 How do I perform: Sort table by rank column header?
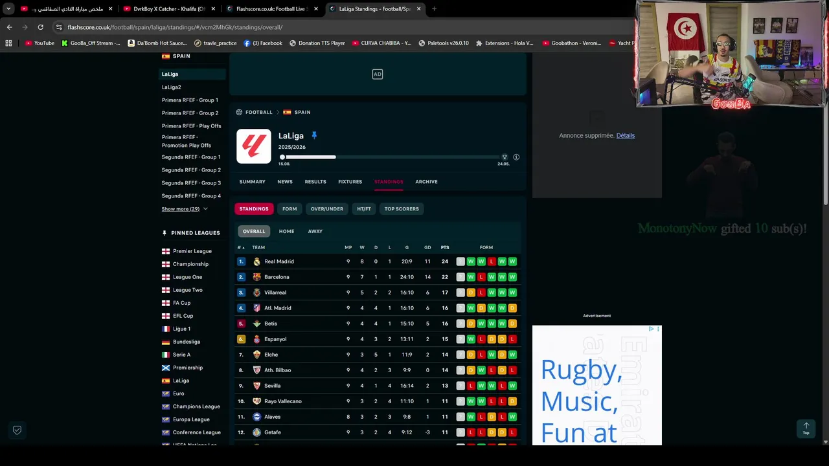[241, 247]
